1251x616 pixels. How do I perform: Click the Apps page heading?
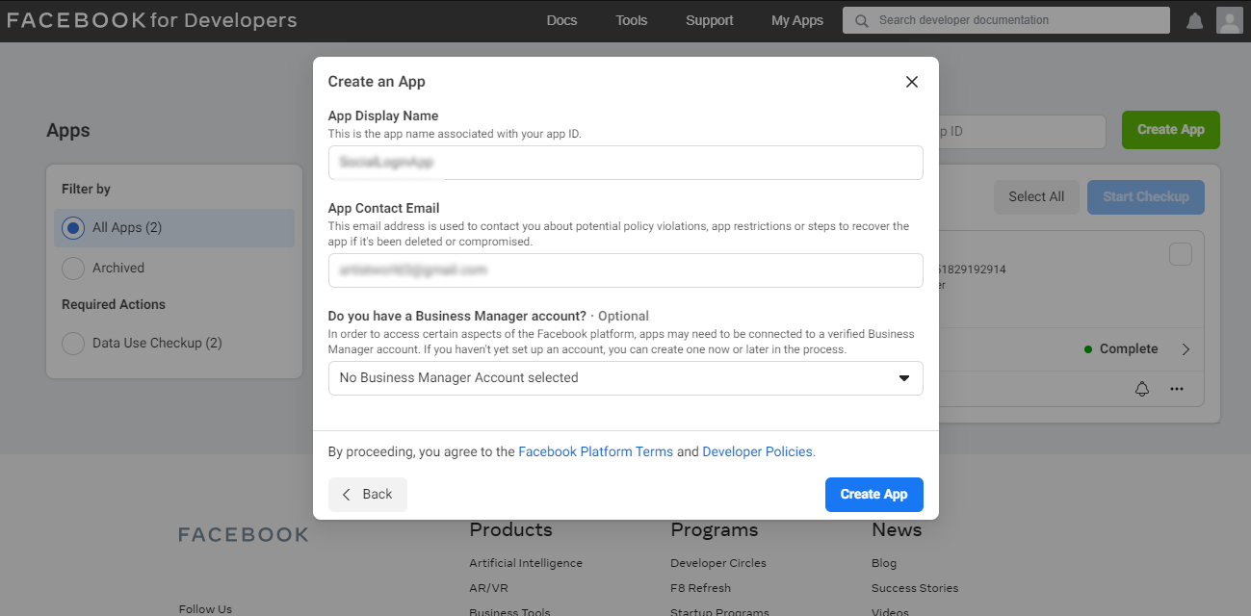pos(68,131)
